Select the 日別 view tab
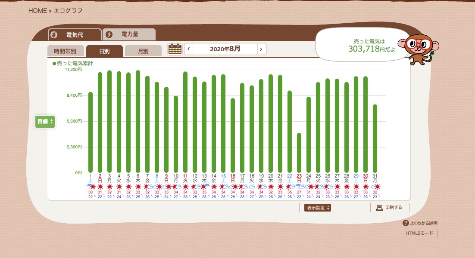 [104, 51]
